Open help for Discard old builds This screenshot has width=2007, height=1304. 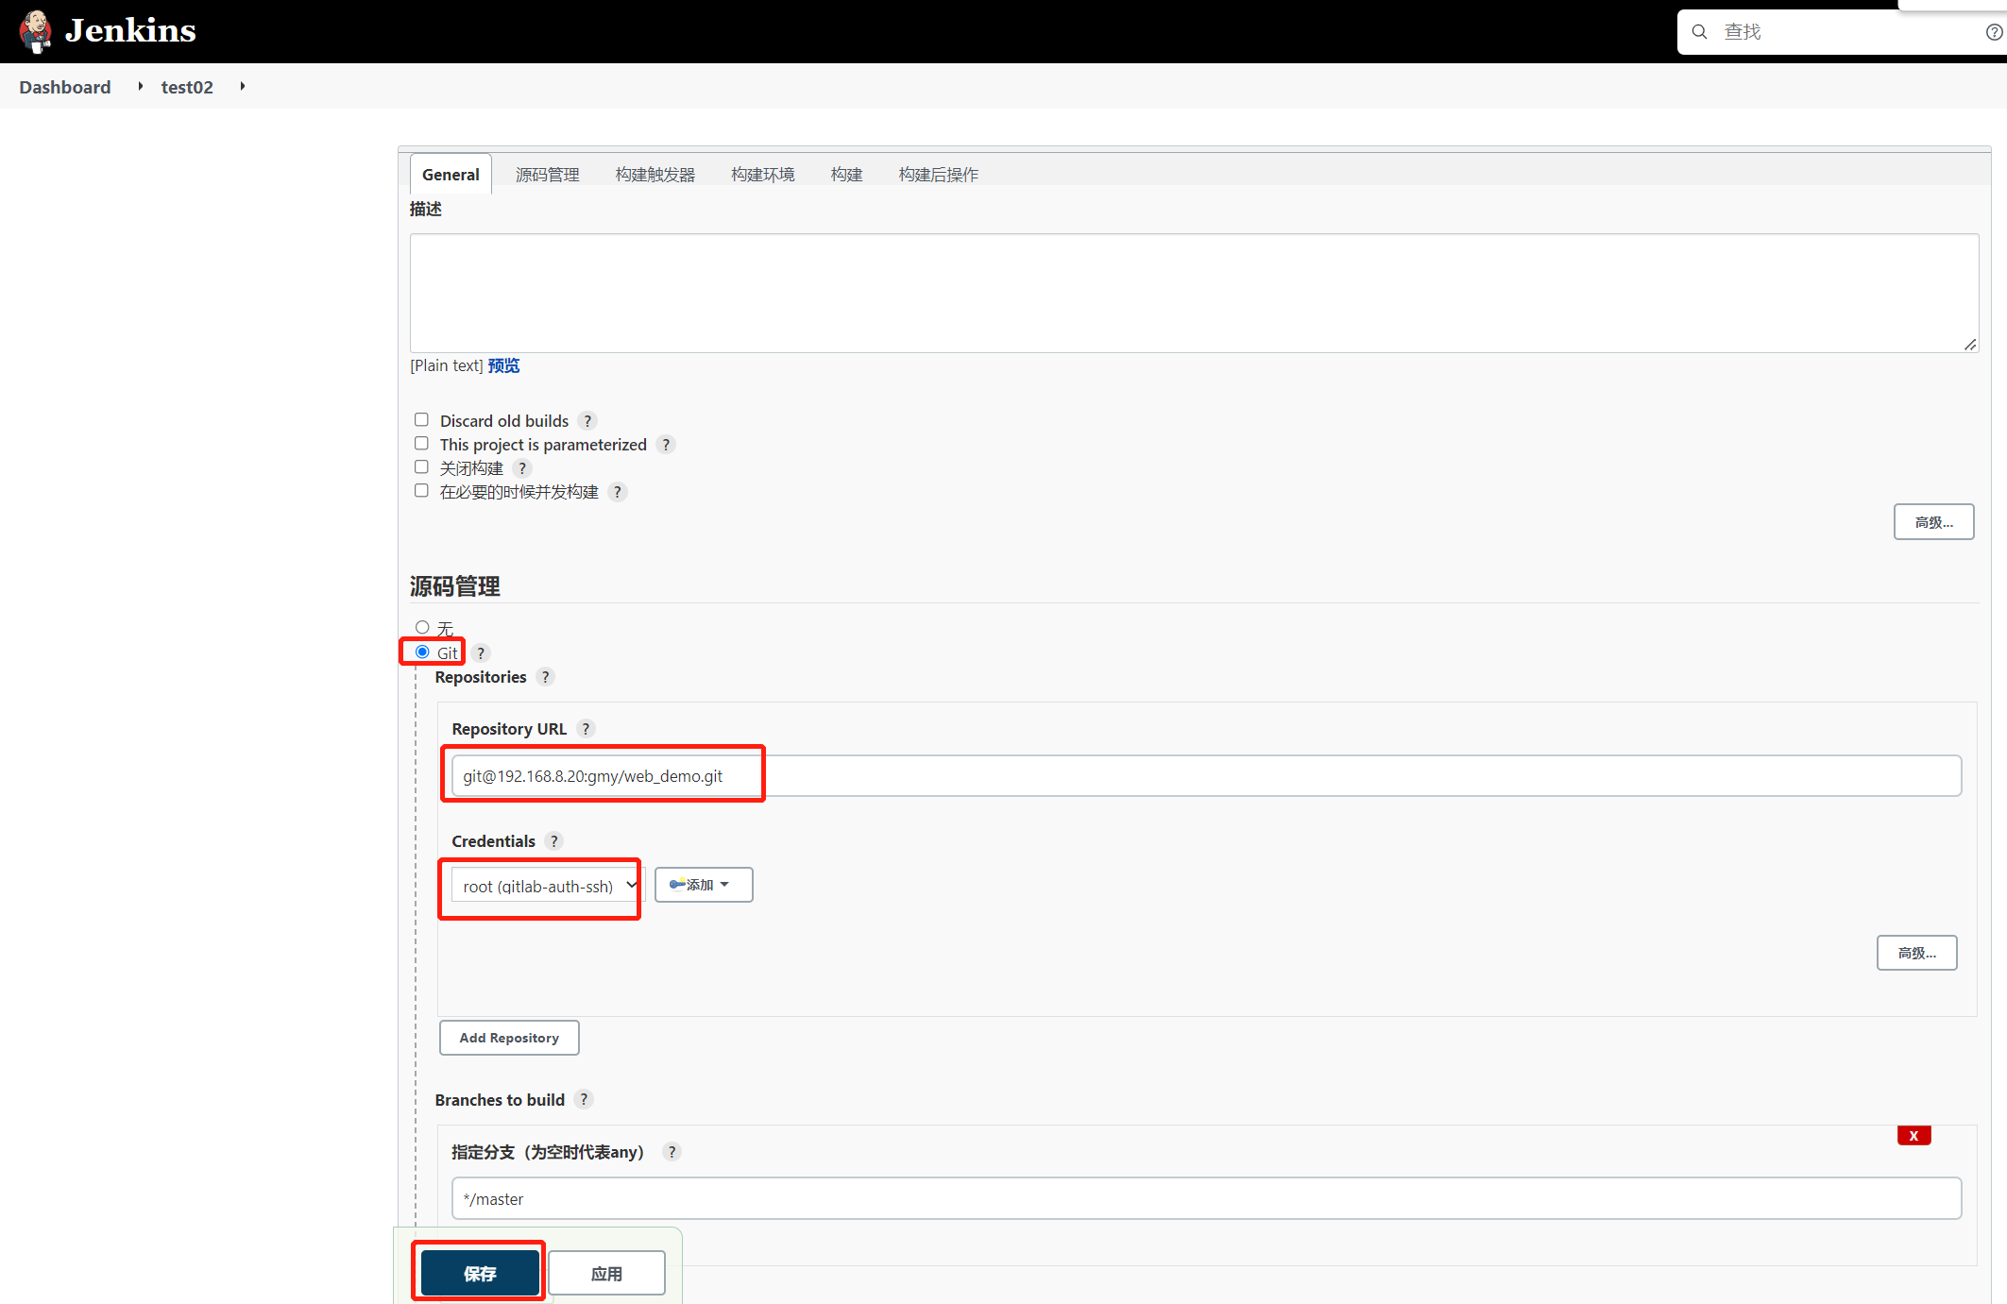(587, 421)
